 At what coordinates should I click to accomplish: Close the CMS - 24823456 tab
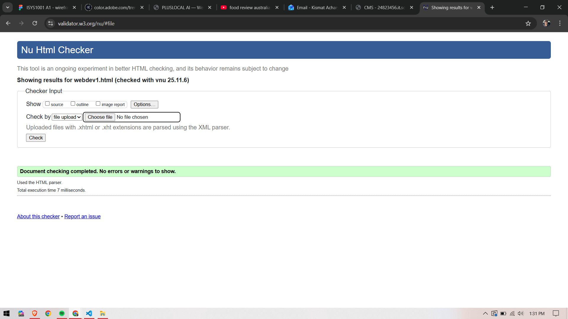pos(412,8)
